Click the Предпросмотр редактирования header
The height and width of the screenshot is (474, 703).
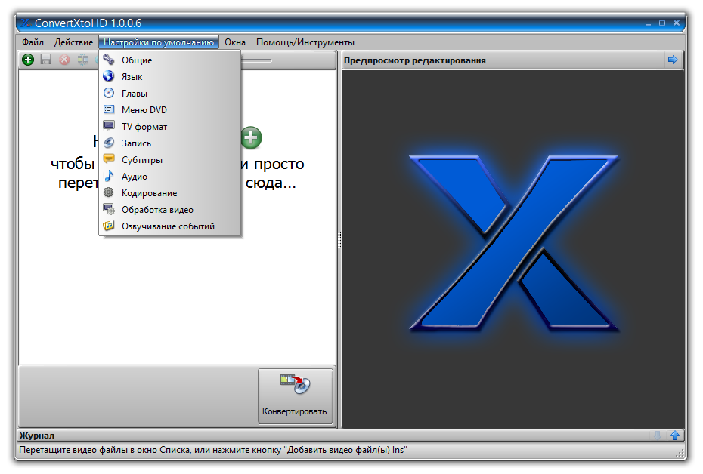click(415, 60)
